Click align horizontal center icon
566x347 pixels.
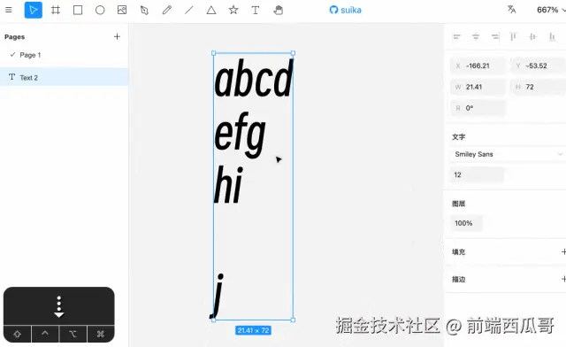pyautogui.click(x=476, y=36)
